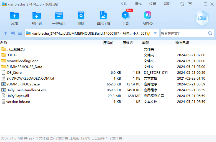Select the .DS_Store file name
This screenshot has width=216, height=142.
click(x=14, y=72)
